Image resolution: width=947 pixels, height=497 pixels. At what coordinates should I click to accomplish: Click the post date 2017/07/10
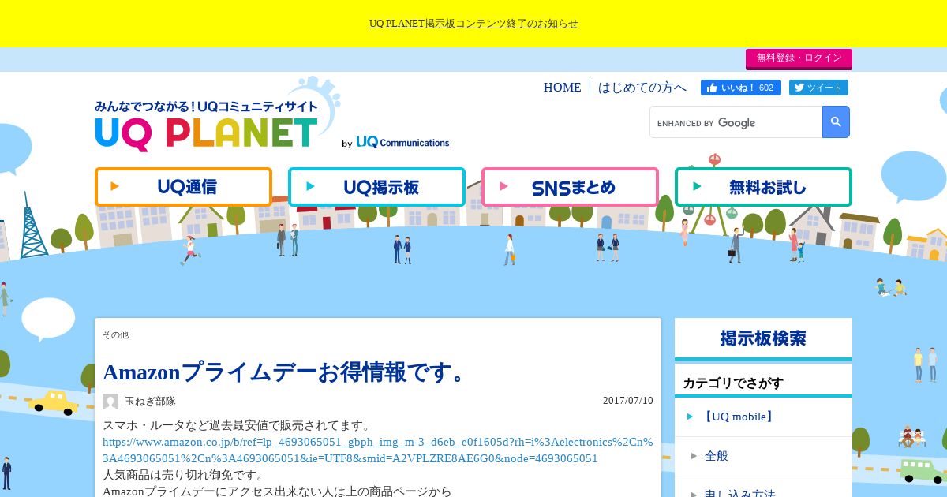(x=628, y=401)
